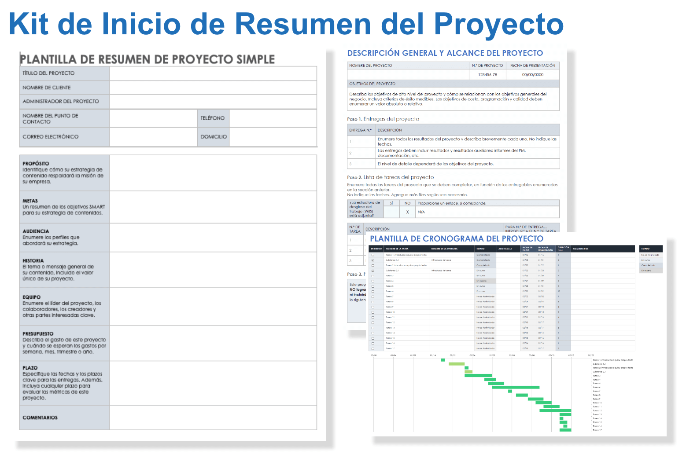686x454 pixels.
Task: Click the empty Equipo entry area
Action: pos(213,307)
